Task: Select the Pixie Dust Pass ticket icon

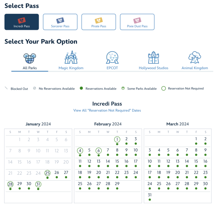Action: tap(137, 20)
